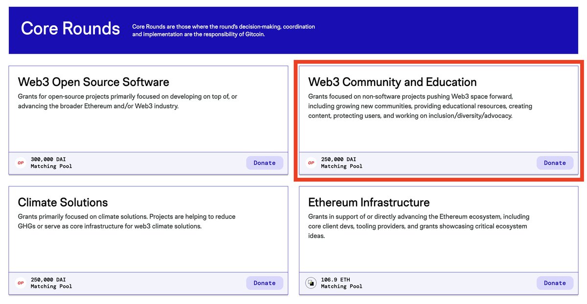Open the Web3 Community and Education title

coord(392,82)
